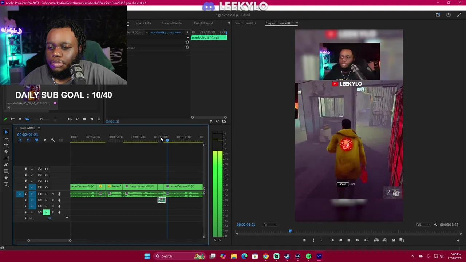466x262 pixels.
Task: Select the Slip tool
Action: 6,158
